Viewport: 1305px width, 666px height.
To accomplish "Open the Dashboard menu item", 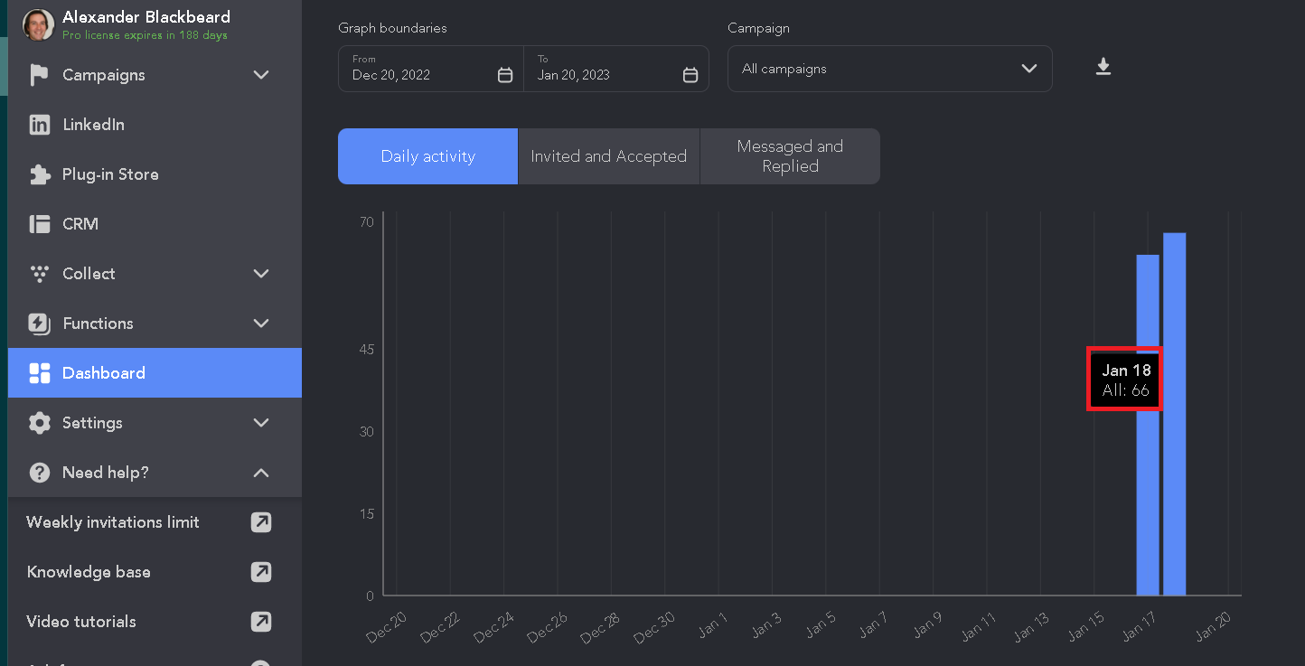I will pos(155,373).
